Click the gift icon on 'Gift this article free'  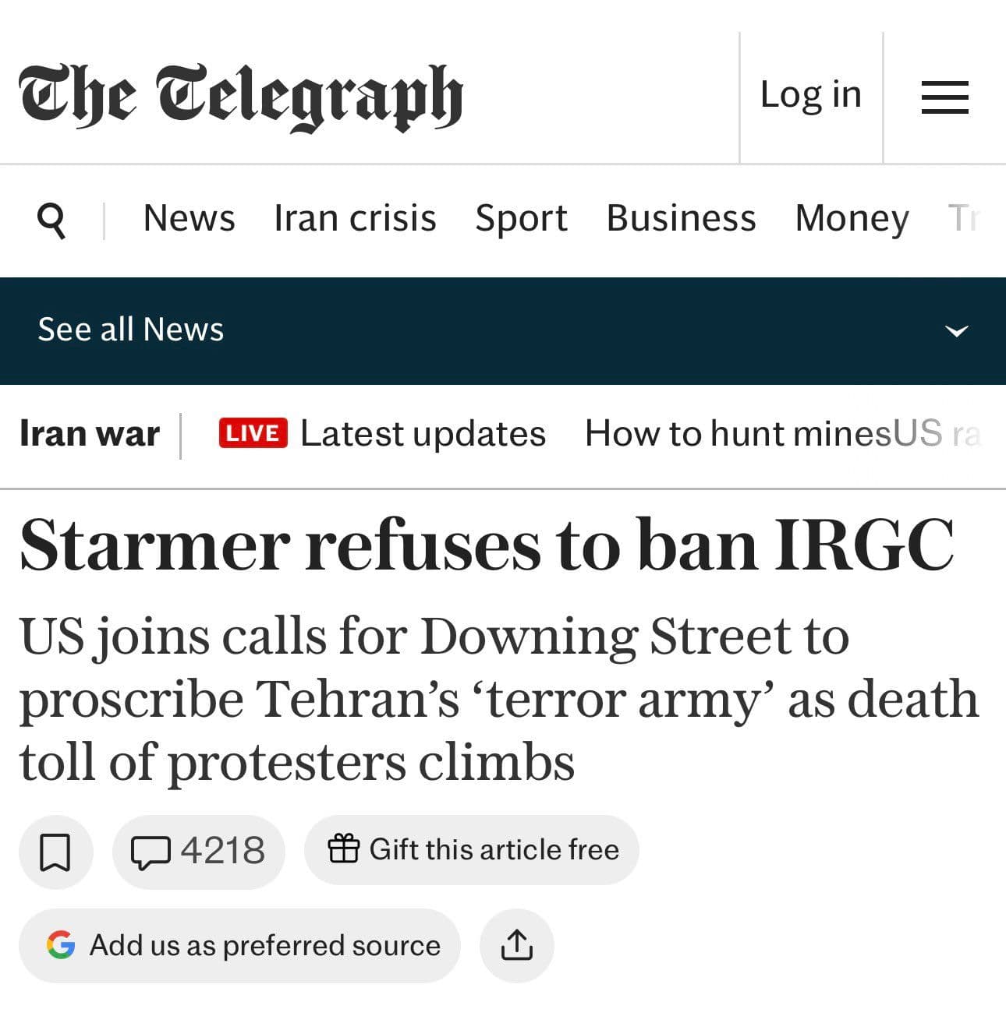click(345, 850)
